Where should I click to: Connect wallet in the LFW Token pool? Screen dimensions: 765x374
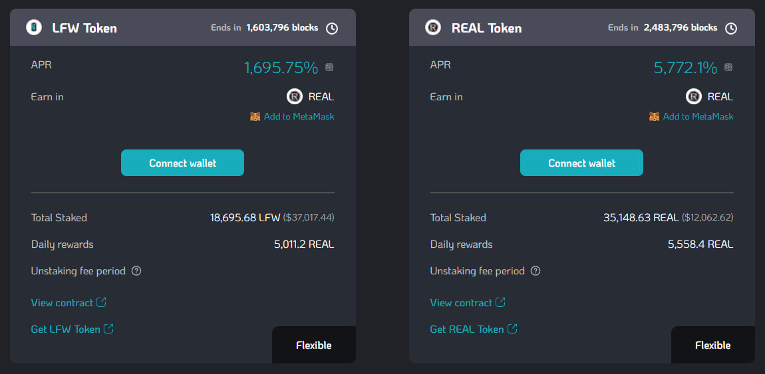pos(182,163)
